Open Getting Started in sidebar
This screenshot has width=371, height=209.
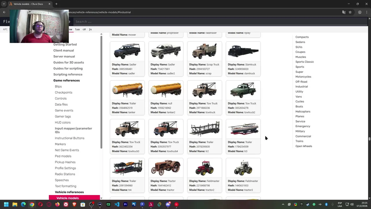click(65, 44)
